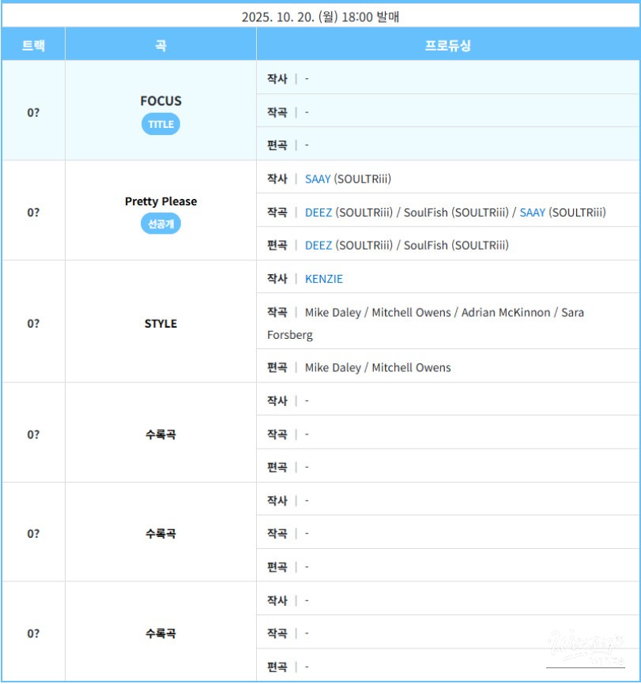Select the 곡 column header

160,45
